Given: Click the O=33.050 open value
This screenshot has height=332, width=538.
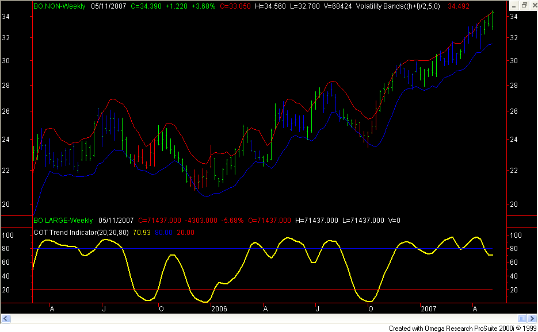Looking at the screenshot, I should 235,6.
